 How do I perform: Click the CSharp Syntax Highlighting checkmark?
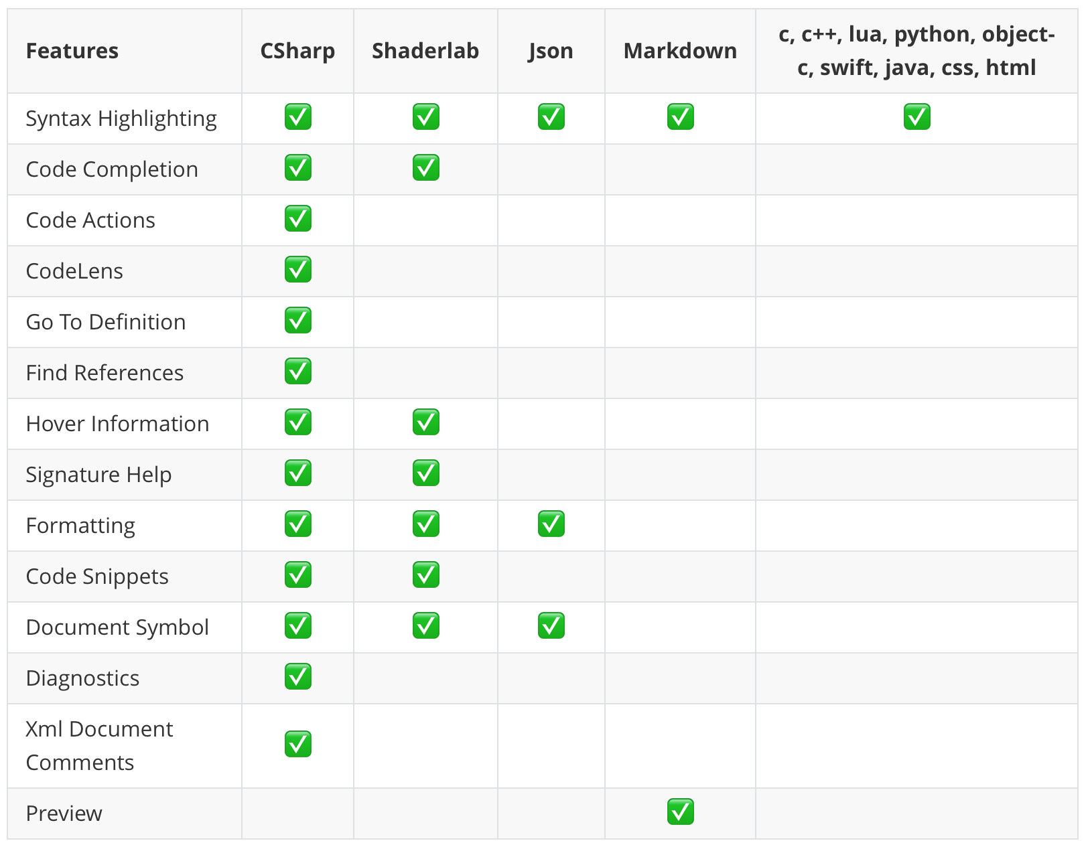tap(297, 117)
